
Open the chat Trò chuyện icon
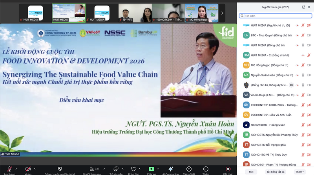116,169
